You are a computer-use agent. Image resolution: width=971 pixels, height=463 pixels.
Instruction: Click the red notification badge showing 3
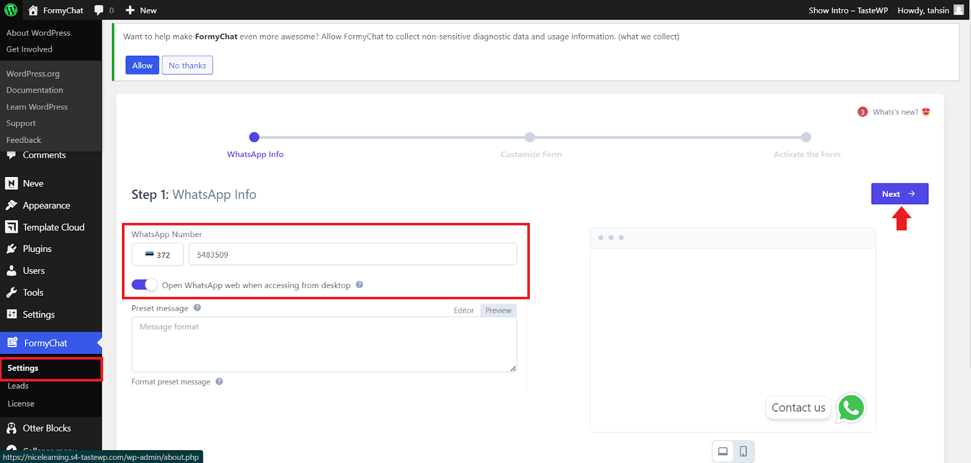pos(862,112)
